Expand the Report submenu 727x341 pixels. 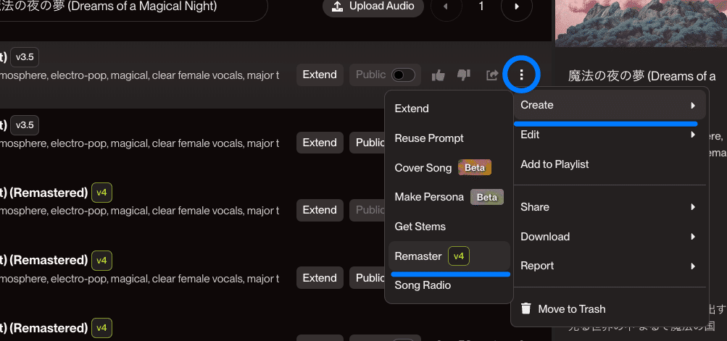(x=609, y=266)
